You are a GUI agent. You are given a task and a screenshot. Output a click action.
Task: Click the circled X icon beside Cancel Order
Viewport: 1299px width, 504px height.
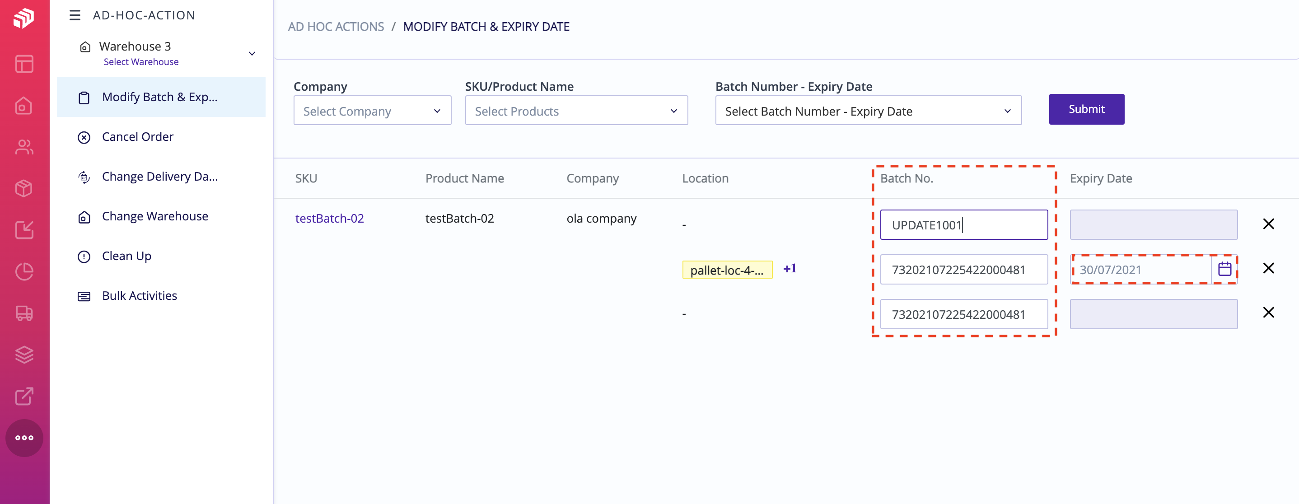point(84,137)
